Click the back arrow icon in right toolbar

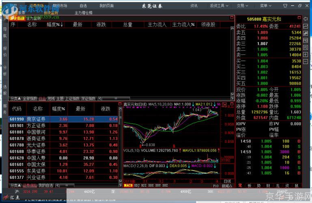click(306, 19)
